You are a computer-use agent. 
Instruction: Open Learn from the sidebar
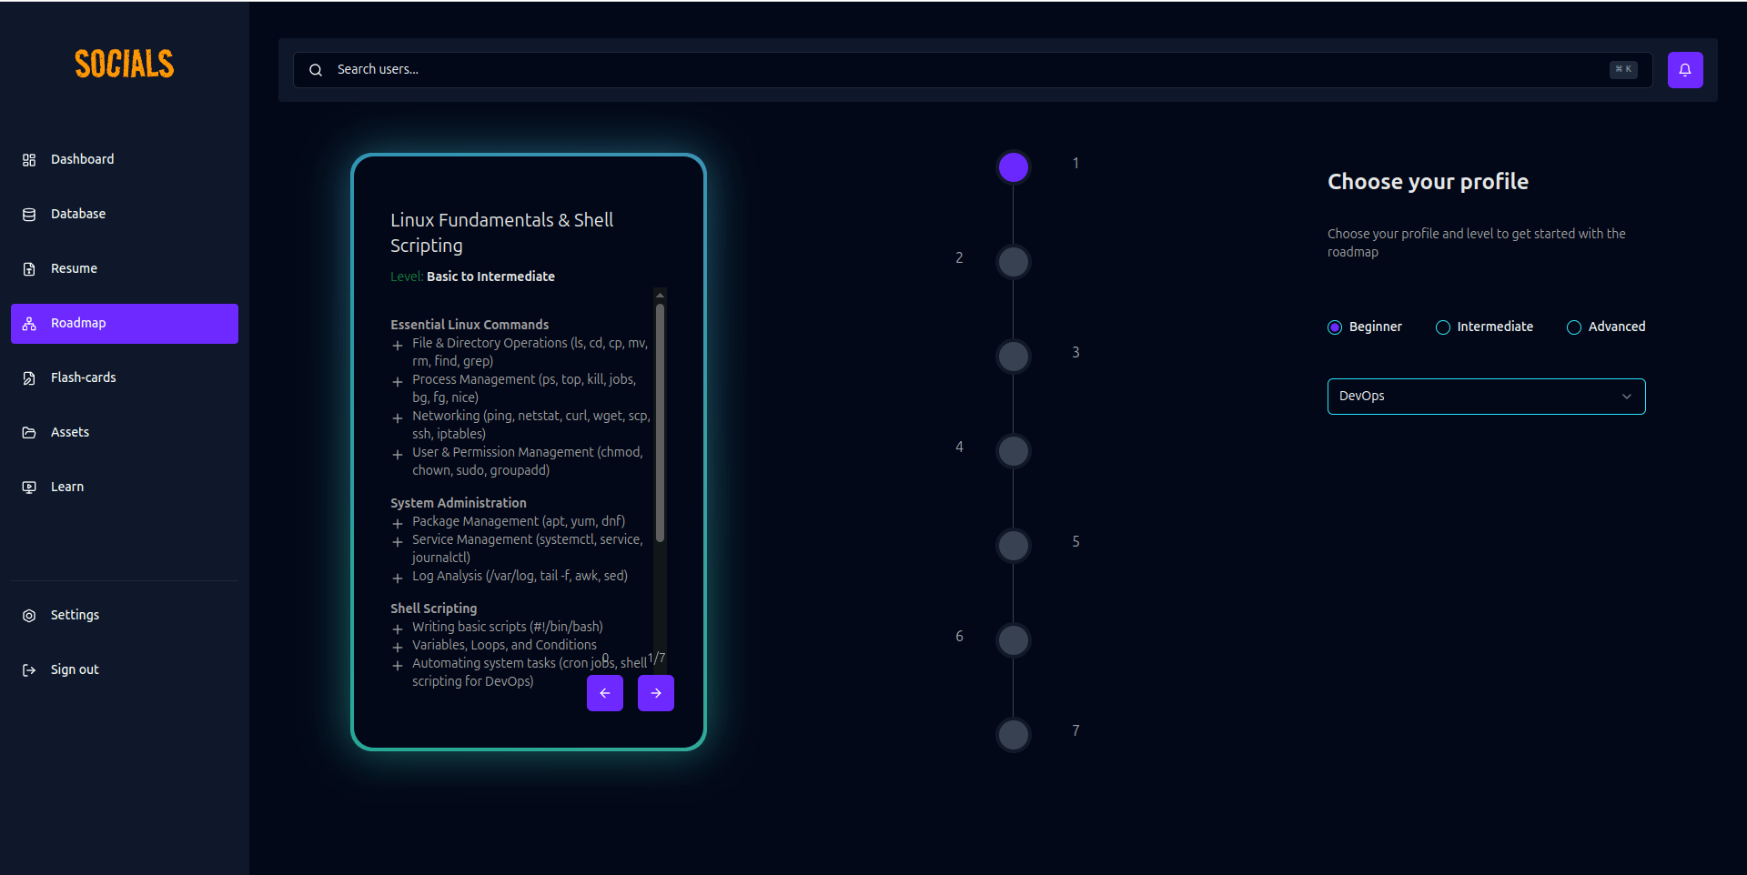(x=125, y=488)
